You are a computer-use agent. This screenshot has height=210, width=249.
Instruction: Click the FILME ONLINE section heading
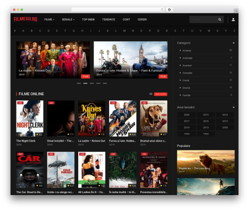pyautogui.click(x=31, y=94)
